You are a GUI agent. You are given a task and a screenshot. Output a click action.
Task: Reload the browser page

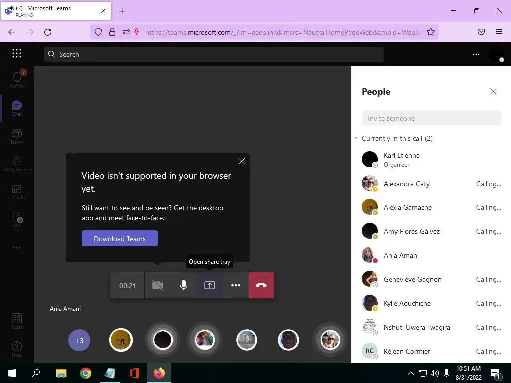pyautogui.click(x=48, y=32)
